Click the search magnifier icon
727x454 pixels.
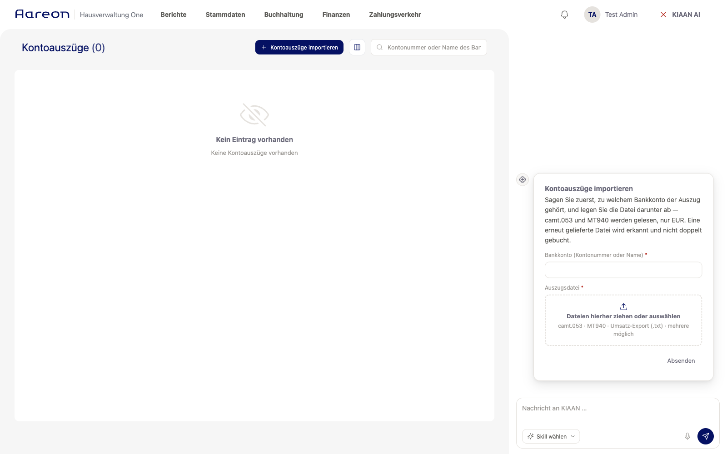[380, 47]
